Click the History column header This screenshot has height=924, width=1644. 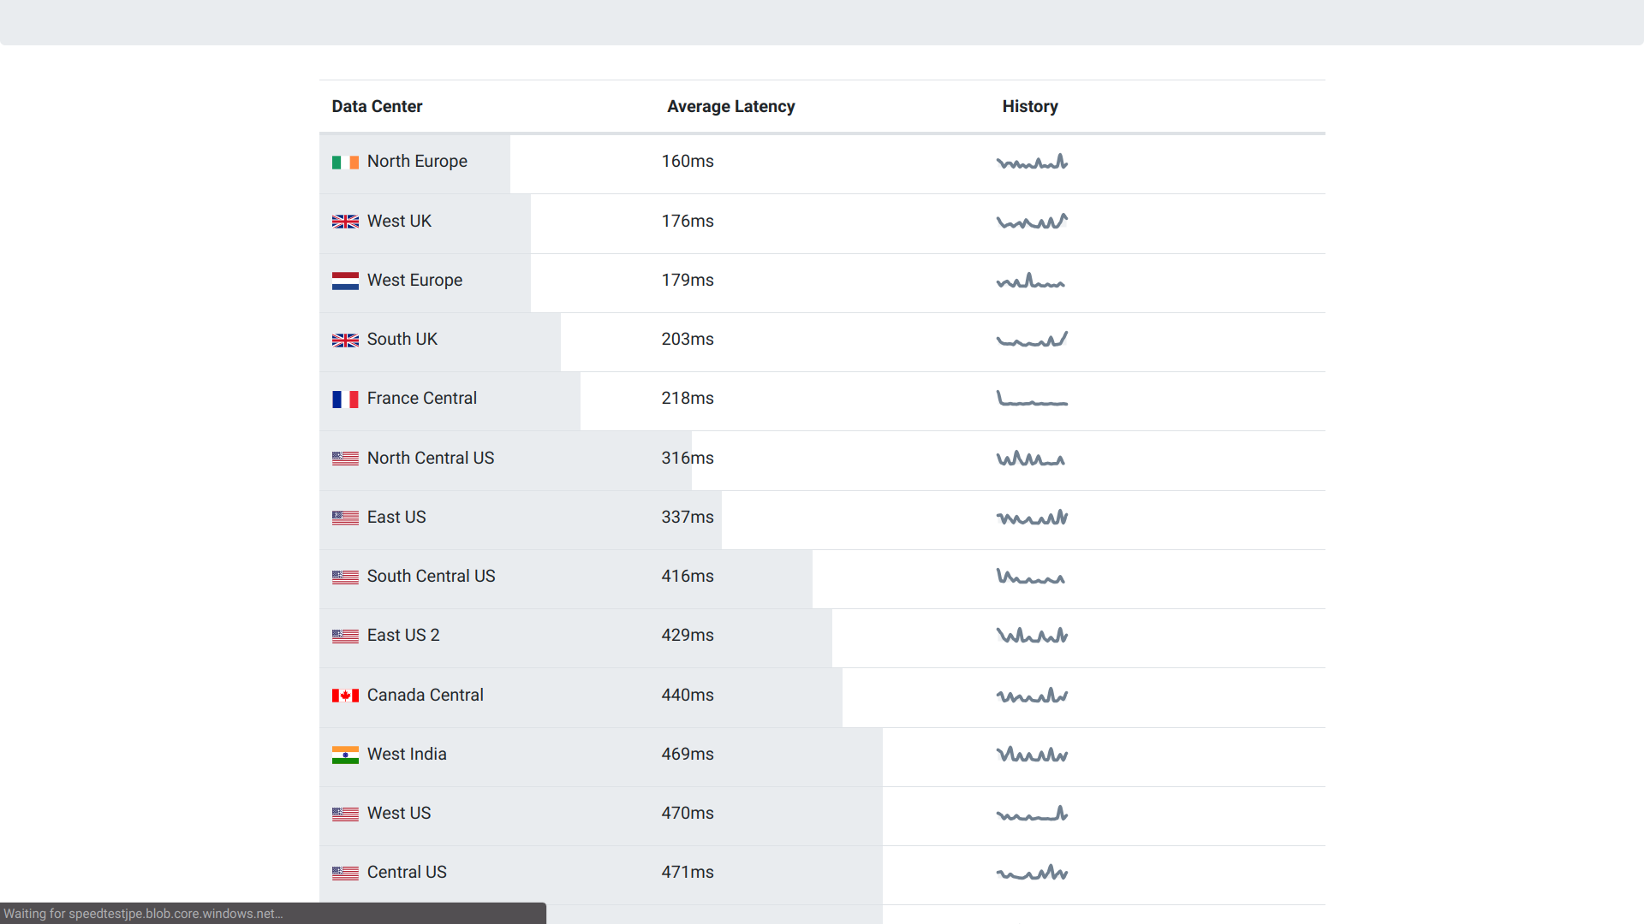pyautogui.click(x=1029, y=106)
